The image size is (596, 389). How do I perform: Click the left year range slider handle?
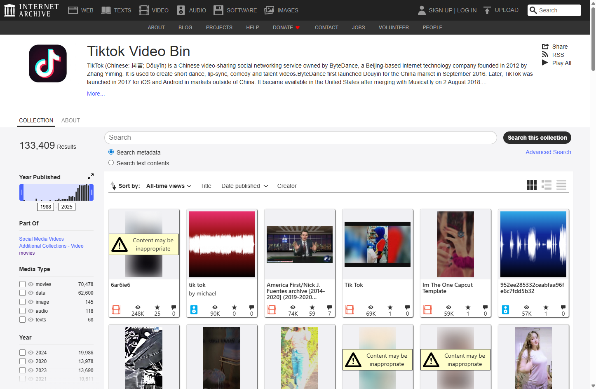point(21,192)
